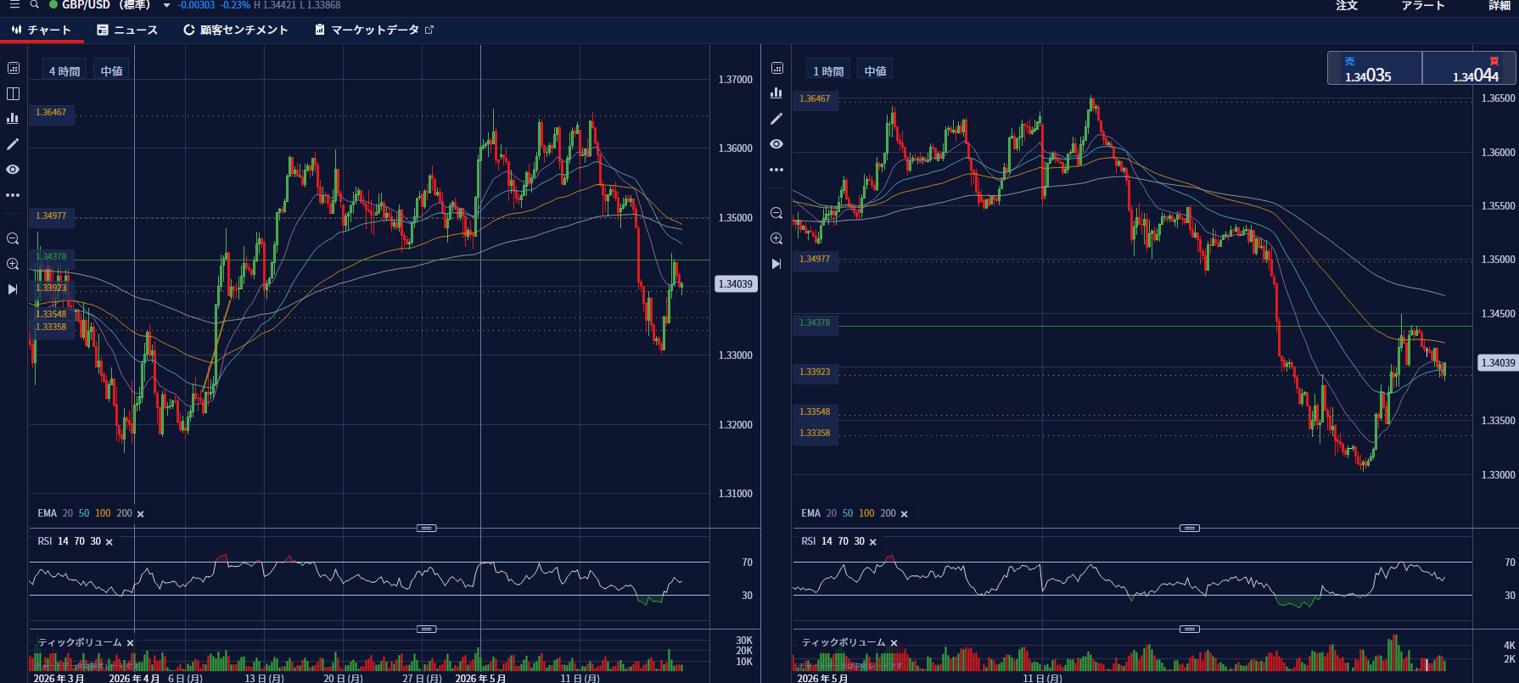
Task: Open chart type menu on 4時間 chart
Action: coord(13,68)
